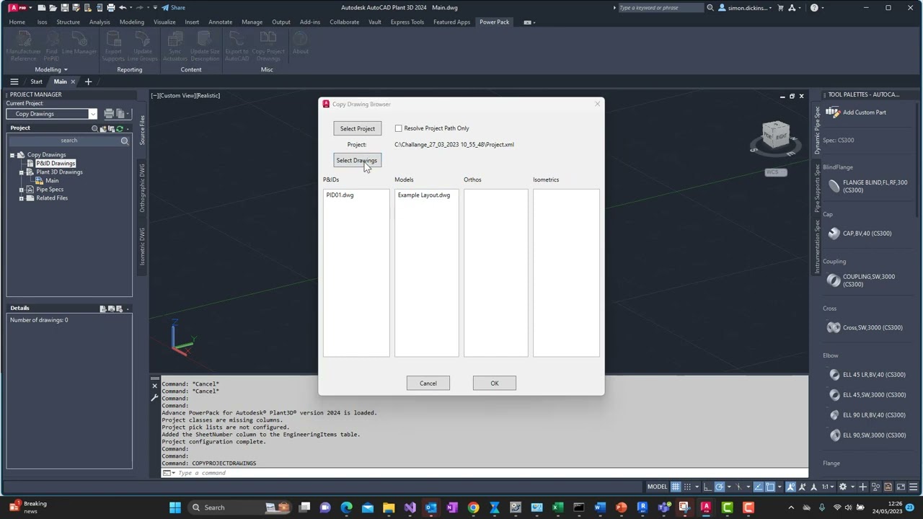Select ELL 45 LR,BV,40 palette tool
923x519 pixels.
pos(867,375)
